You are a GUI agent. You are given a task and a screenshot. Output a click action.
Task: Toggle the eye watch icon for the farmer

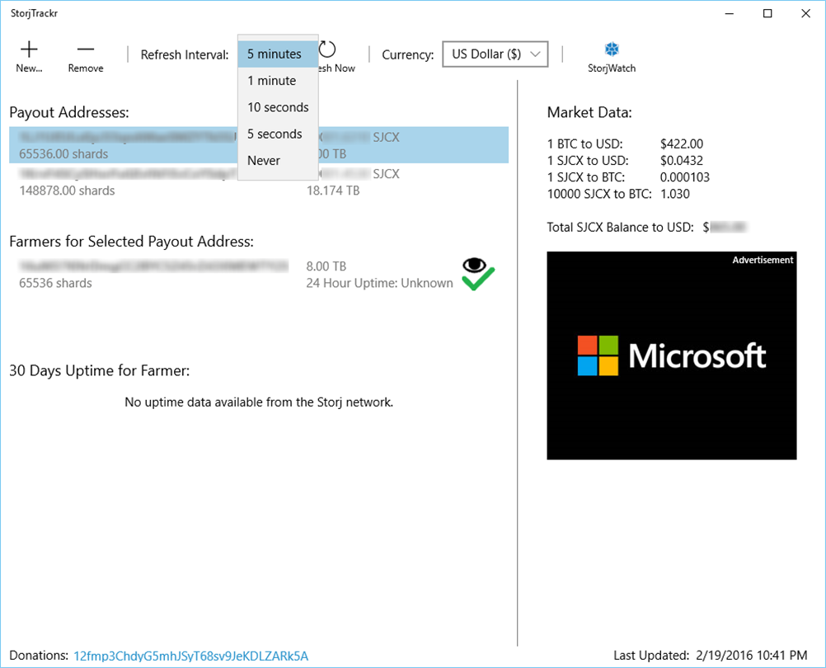tap(474, 265)
